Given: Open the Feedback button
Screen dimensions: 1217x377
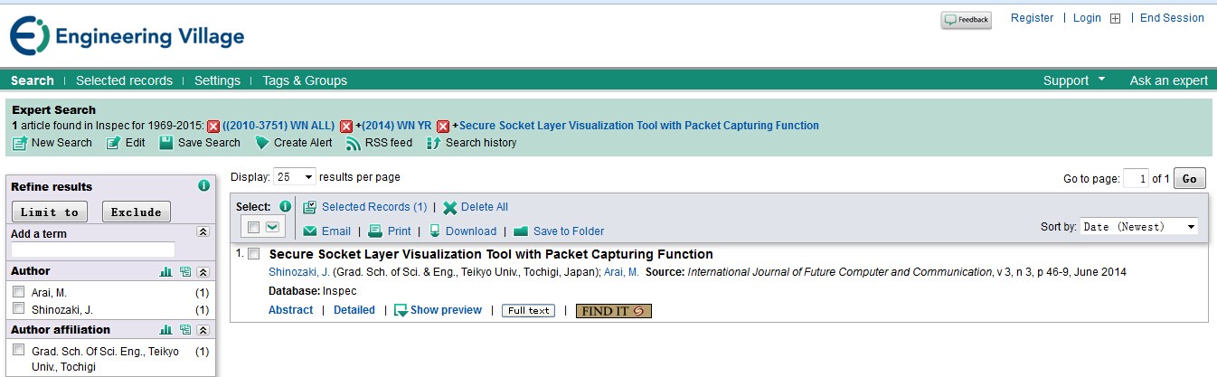Looking at the screenshot, I should pyautogui.click(x=966, y=20).
